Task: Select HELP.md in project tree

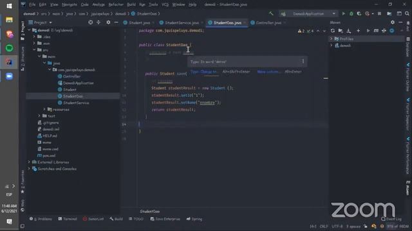Action: [x=50, y=135]
